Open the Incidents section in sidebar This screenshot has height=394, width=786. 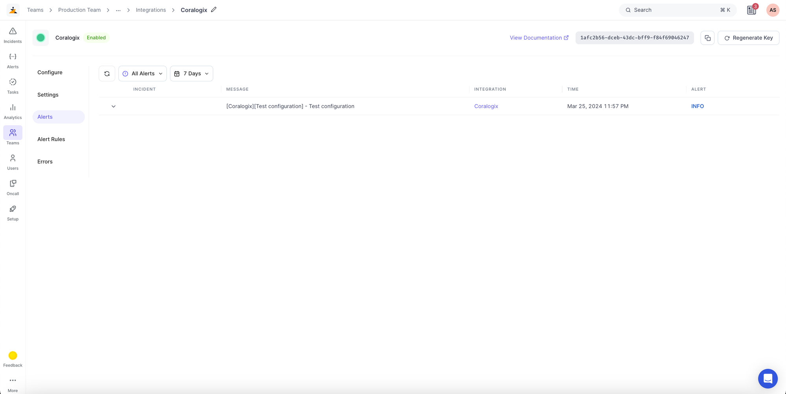[13, 35]
